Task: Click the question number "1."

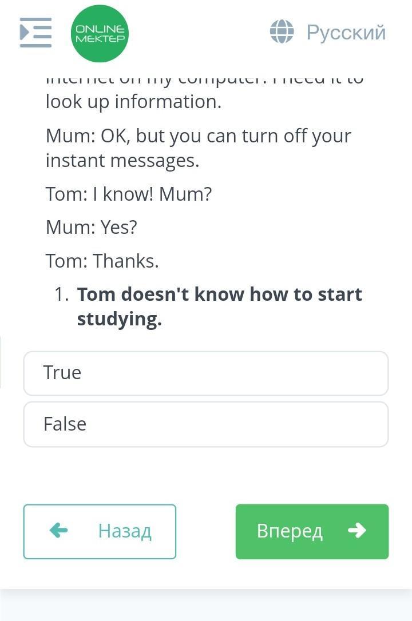Action: pyautogui.click(x=62, y=294)
